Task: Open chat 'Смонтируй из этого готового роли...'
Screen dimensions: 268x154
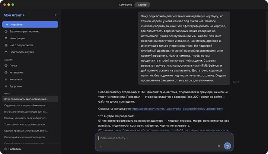Action: (x=30, y=137)
